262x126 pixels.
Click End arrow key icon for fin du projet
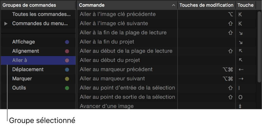240,42
